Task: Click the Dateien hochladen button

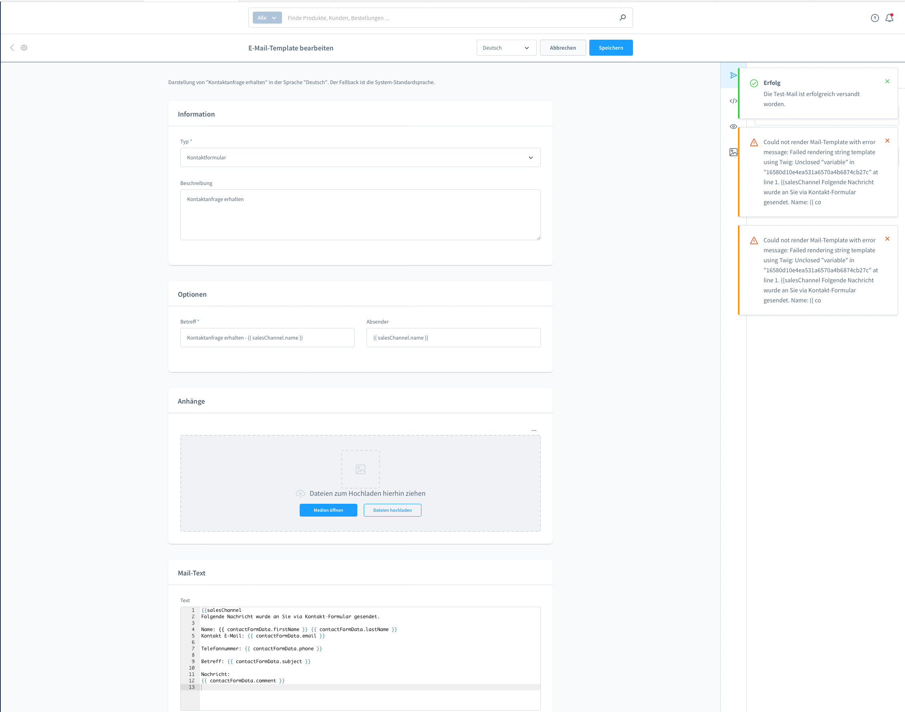Action: coord(392,510)
